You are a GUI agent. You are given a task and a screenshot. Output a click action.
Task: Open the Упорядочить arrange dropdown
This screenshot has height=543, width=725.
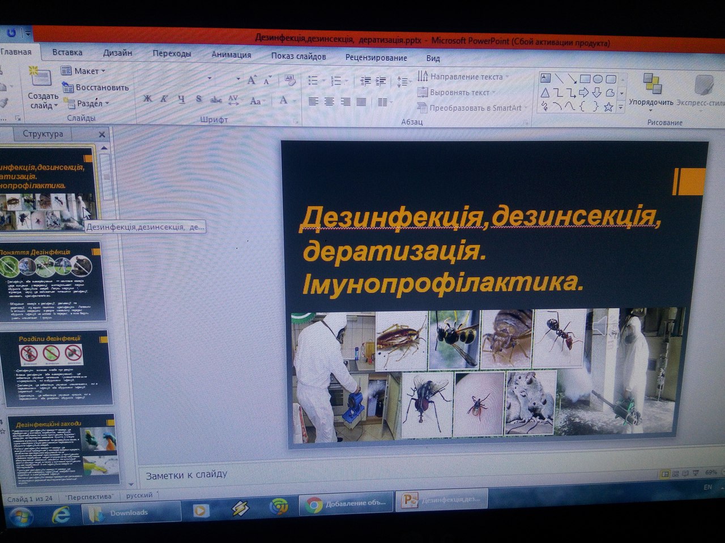click(651, 90)
